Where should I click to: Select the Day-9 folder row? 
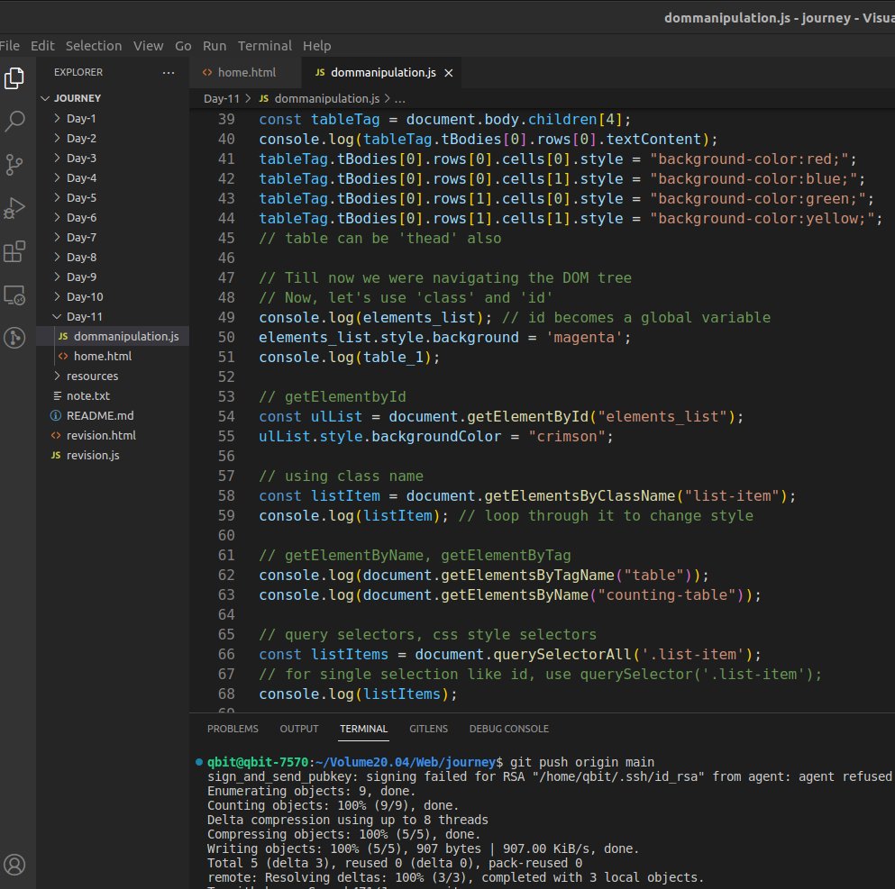[x=113, y=277]
